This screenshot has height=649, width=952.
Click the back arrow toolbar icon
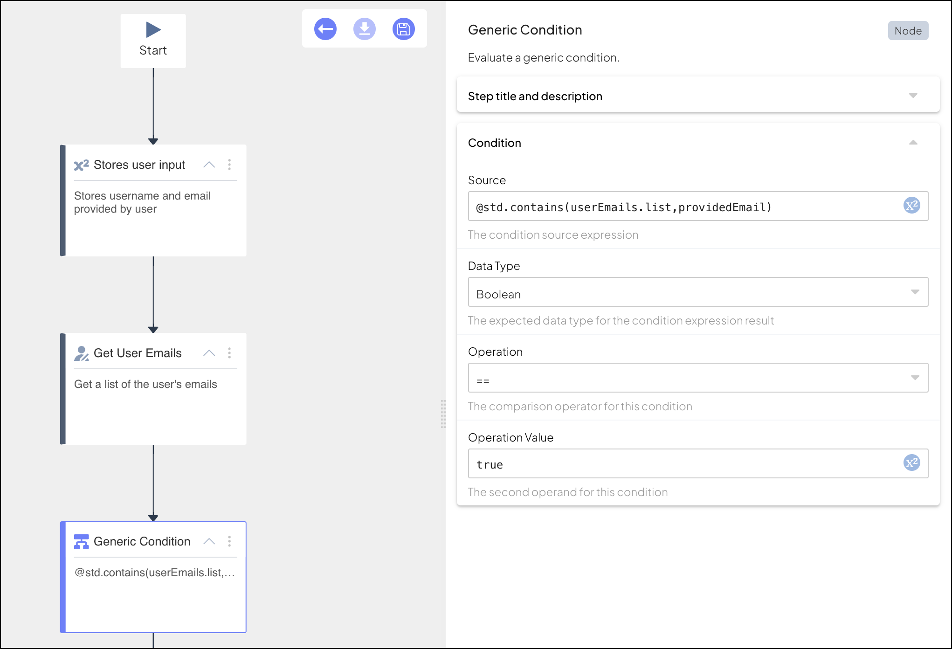(x=325, y=29)
